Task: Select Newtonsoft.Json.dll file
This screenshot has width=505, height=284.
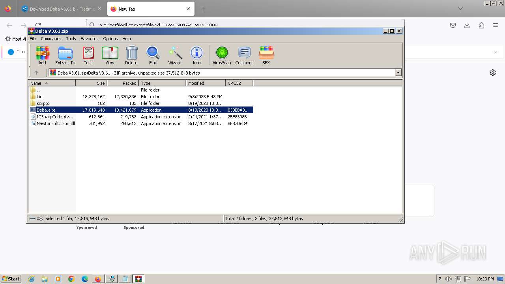Action: [56, 123]
